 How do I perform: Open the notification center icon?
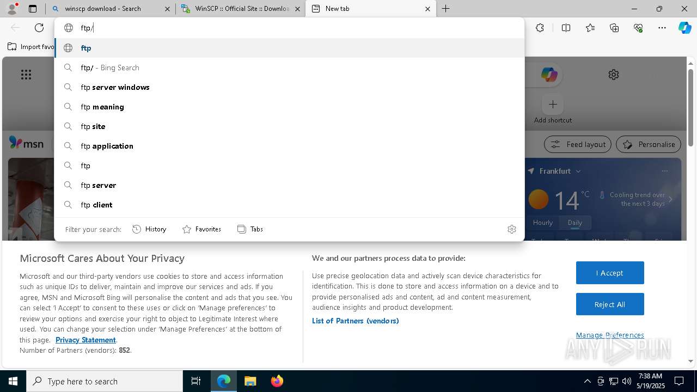679,381
